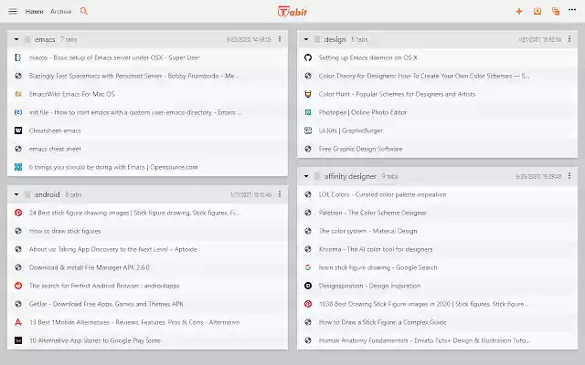The height and width of the screenshot is (365, 585).
Task: Click the Tabit logo
Action: [292, 12]
